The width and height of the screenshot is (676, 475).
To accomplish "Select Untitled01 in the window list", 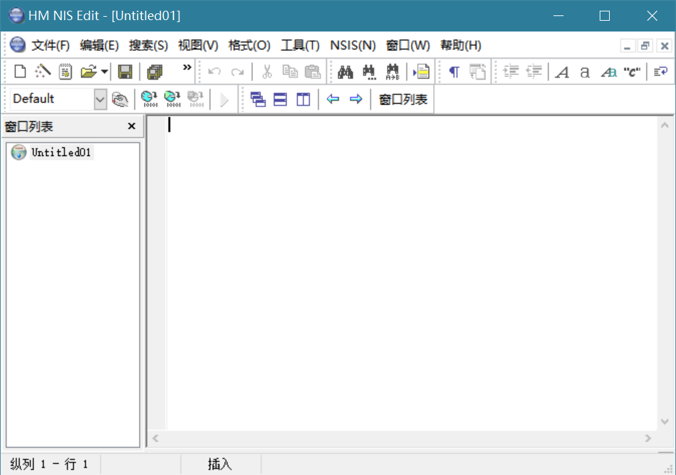I will point(60,153).
